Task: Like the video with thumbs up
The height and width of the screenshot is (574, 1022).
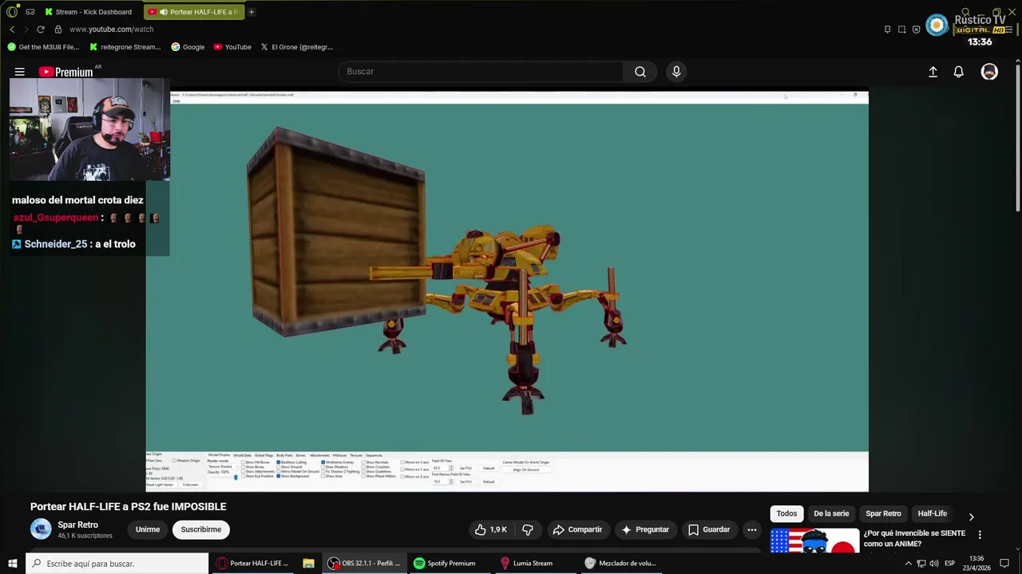Action: pyautogui.click(x=491, y=529)
